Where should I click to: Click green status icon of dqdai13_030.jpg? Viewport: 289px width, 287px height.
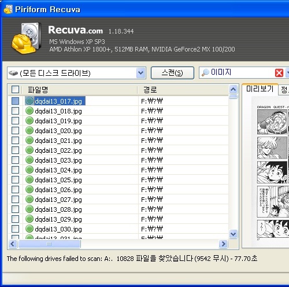[29, 229]
